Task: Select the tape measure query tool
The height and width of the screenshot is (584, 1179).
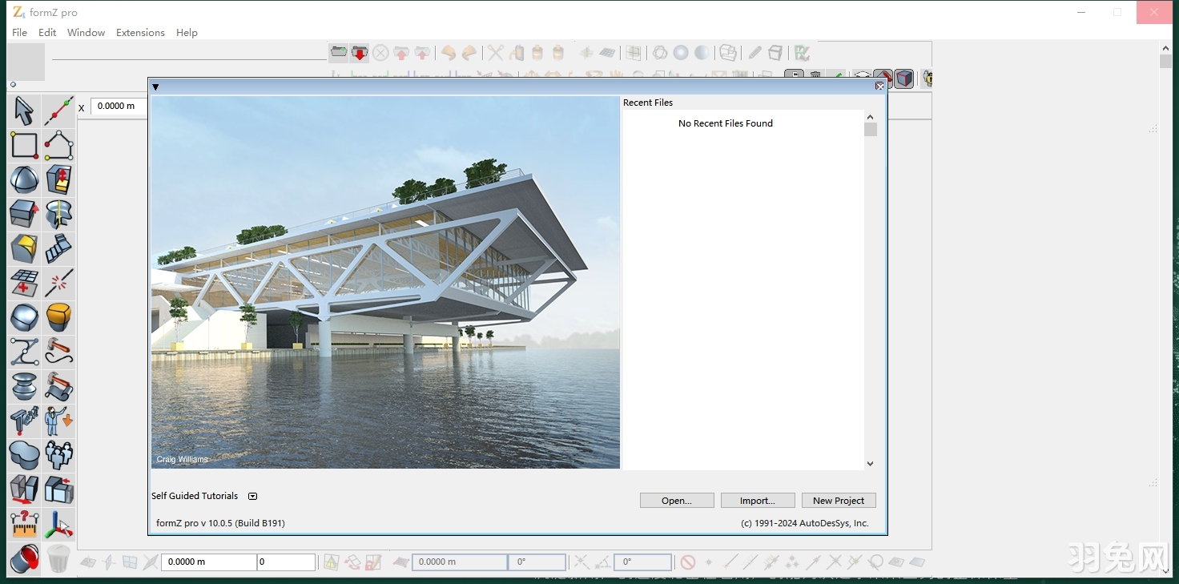Action: [x=24, y=524]
